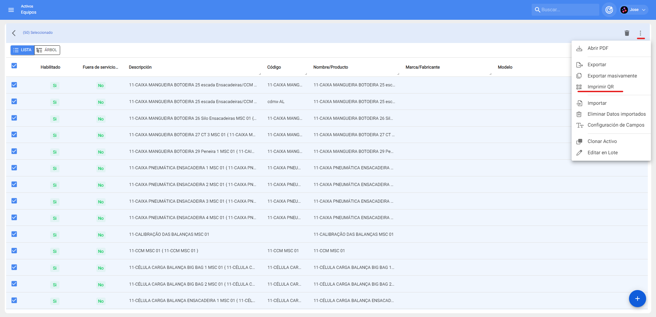
Task: Click Exportar masivamente option
Action: (612, 76)
